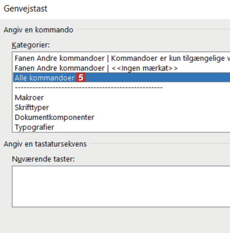
Task: Select Makroer in the Kategorier list
Action: tap(29, 97)
